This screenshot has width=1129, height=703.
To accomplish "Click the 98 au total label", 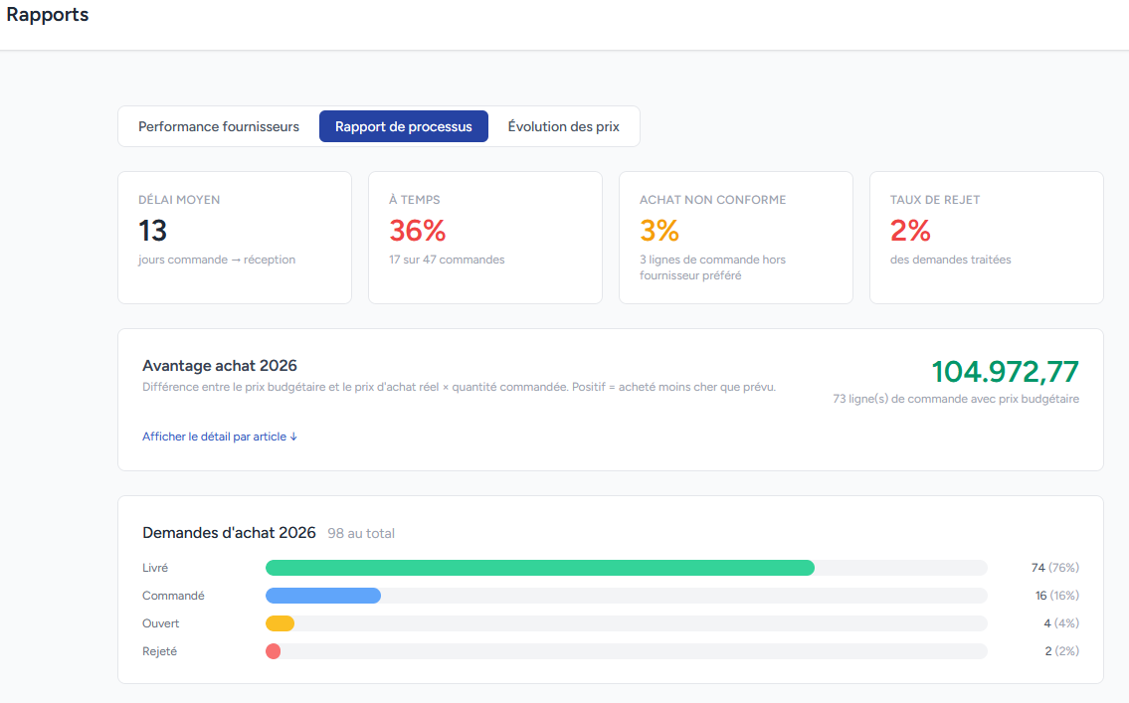I will pyautogui.click(x=361, y=533).
